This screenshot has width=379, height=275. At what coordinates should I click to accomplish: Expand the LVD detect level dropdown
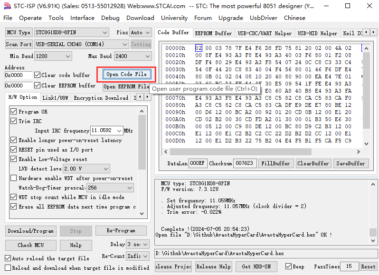[105, 169]
